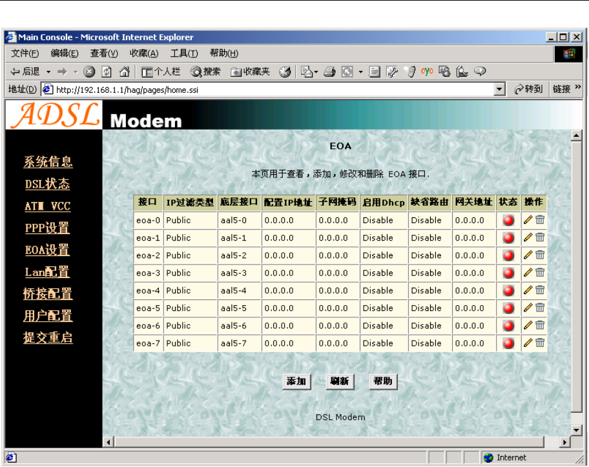589x467 pixels.
Task: Open the 编辑(E) menu
Action: (64, 54)
